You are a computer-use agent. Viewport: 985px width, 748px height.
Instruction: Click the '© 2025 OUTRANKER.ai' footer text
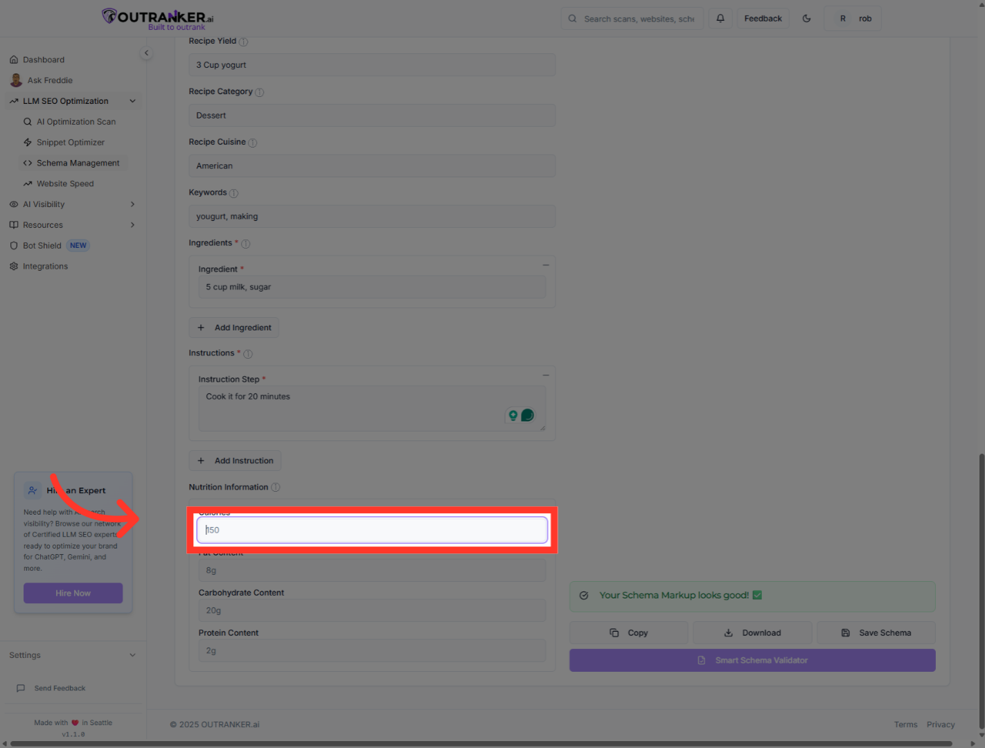click(215, 725)
